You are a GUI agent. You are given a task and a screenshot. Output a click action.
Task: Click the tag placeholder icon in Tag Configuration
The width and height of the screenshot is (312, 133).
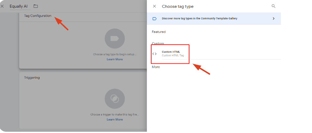tap(114, 38)
